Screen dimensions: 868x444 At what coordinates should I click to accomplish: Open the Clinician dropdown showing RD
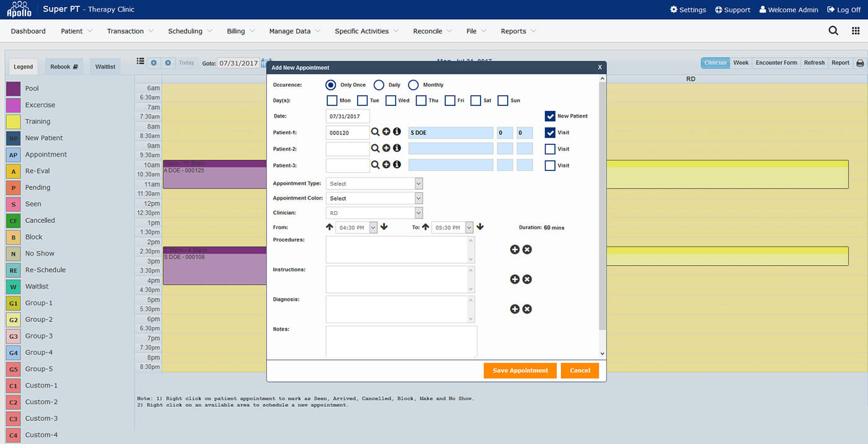[x=374, y=213]
